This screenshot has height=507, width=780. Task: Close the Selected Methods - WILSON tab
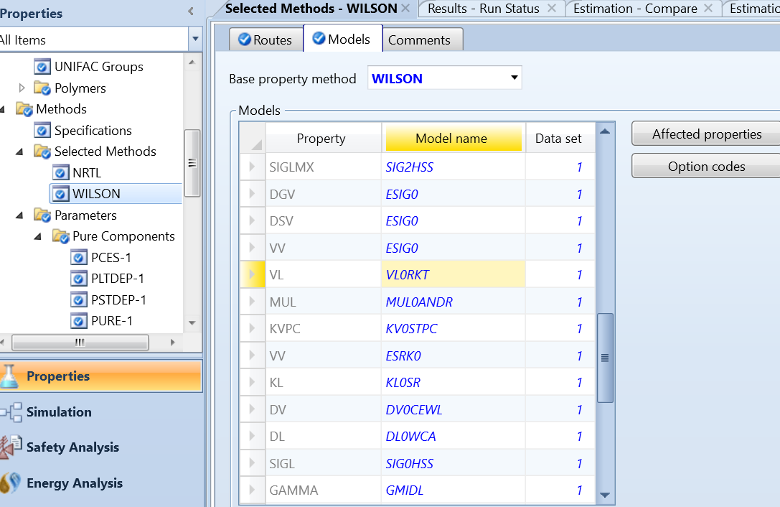pyautogui.click(x=405, y=9)
